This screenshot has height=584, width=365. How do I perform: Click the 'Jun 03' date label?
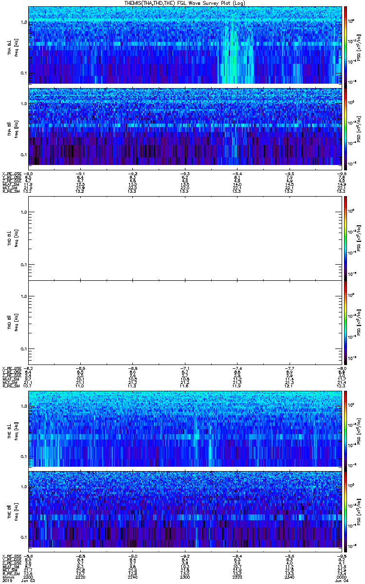(x=29, y=581)
